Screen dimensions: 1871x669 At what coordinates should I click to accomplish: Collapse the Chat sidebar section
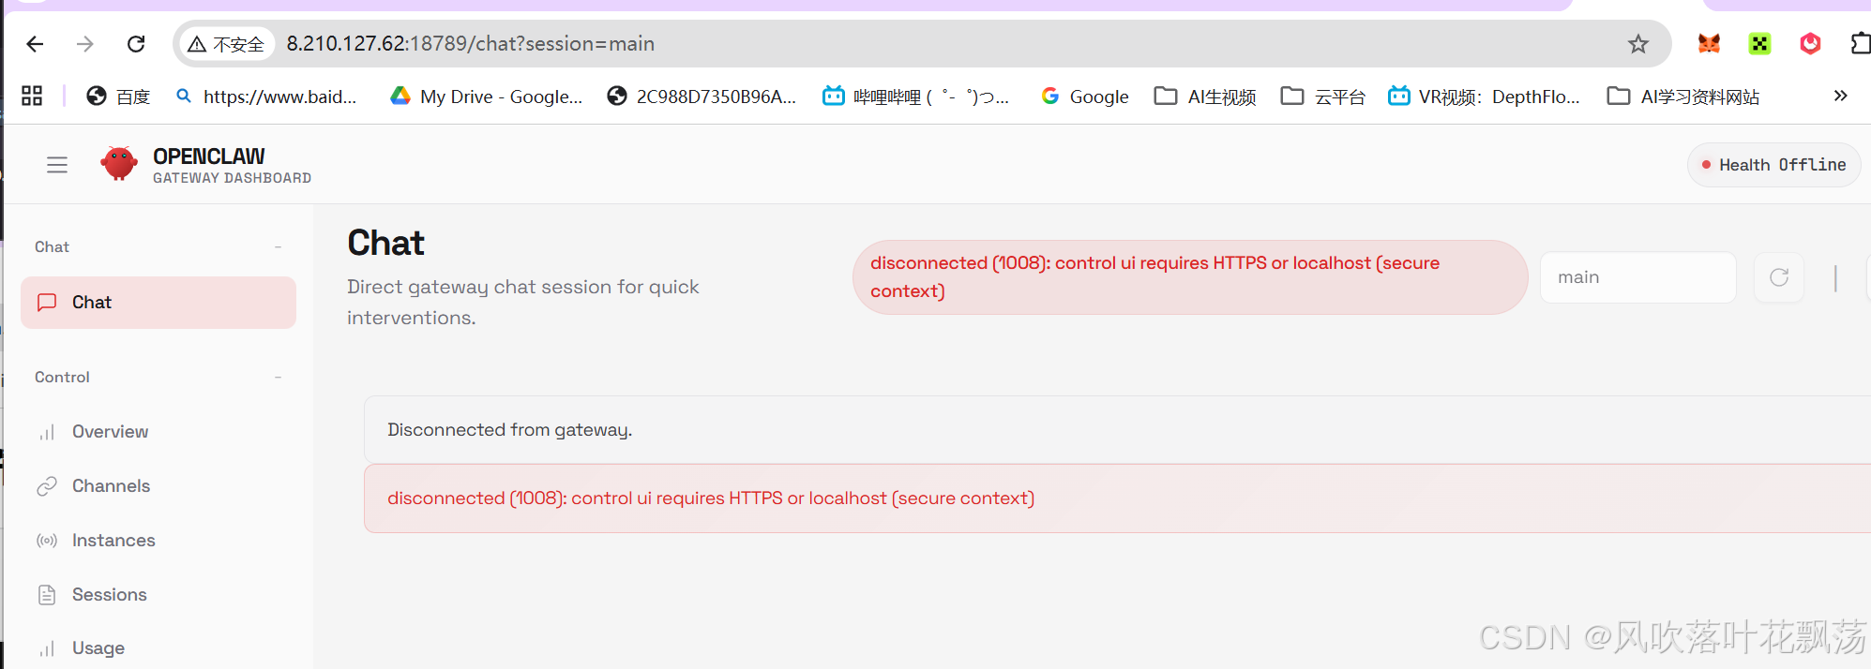[278, 246]
